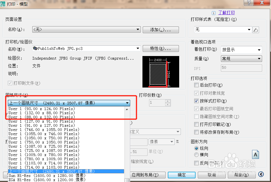Toggle 后台打印 checkbox

pos(196,85)
